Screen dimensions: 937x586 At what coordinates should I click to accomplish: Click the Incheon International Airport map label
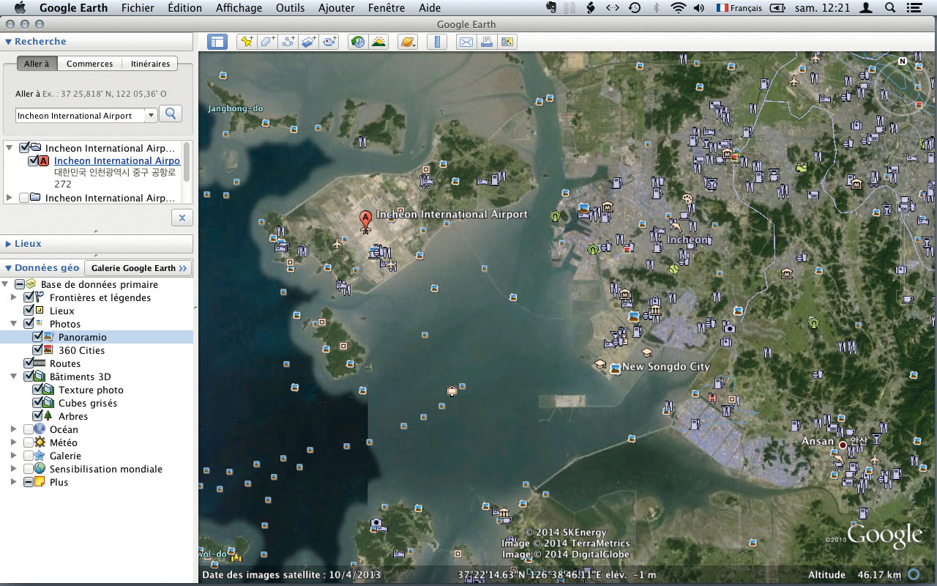(x=452, y=215)
